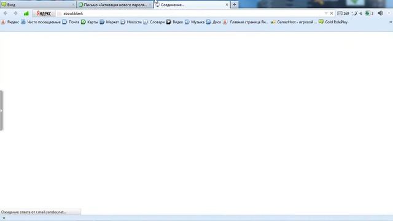Open the GamerHost - игровой bookmark
The image size is (393, 221).
click(294, 22)
